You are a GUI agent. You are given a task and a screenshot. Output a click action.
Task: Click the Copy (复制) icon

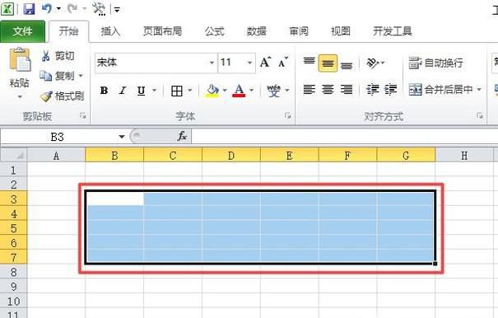pos(46,76)
